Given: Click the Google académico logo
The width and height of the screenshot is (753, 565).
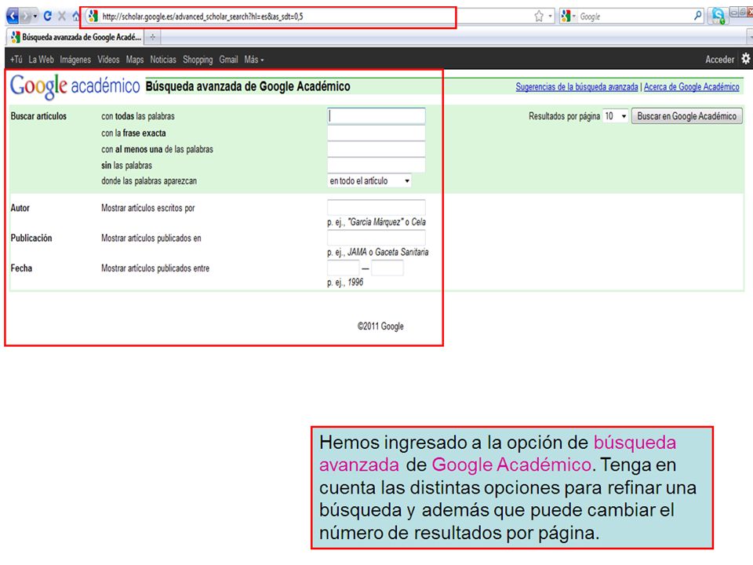Looking at the screenshot, I should (75, 86).
